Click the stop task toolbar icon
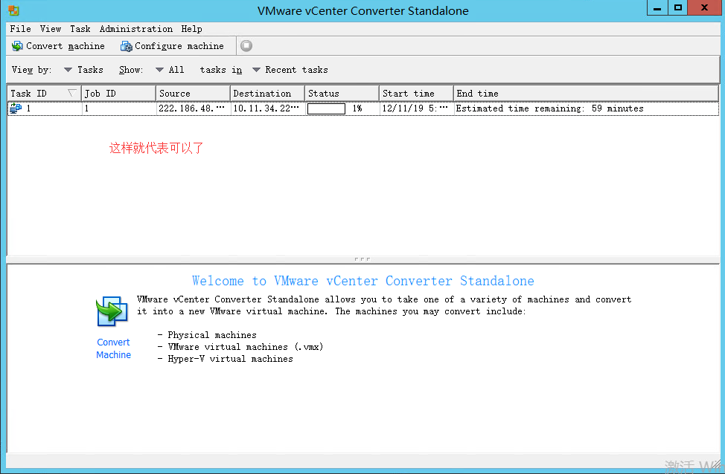 (246, 46)
